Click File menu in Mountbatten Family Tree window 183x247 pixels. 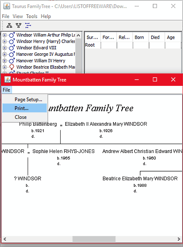[7, 90]
